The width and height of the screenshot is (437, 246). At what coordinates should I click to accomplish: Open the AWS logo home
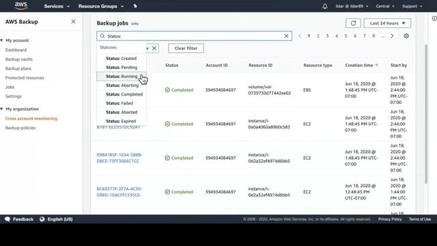point(21,5)
